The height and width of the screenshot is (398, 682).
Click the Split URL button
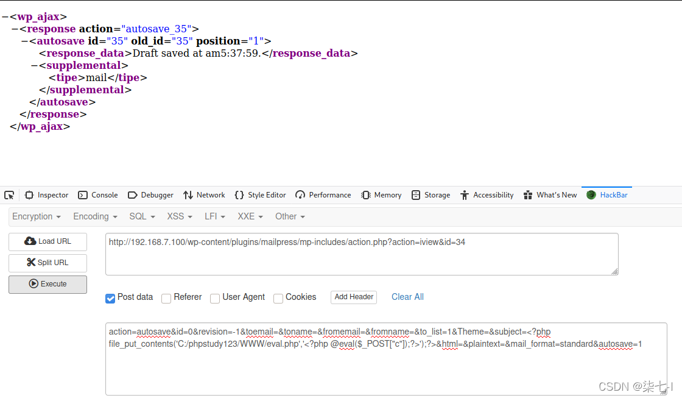click(48, 263)
